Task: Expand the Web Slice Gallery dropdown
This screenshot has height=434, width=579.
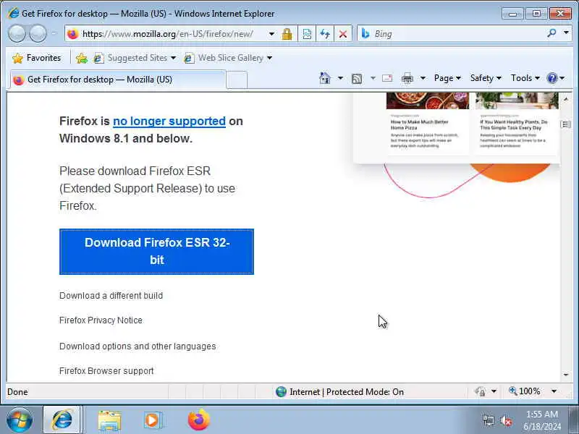Action: coord(269,58)
